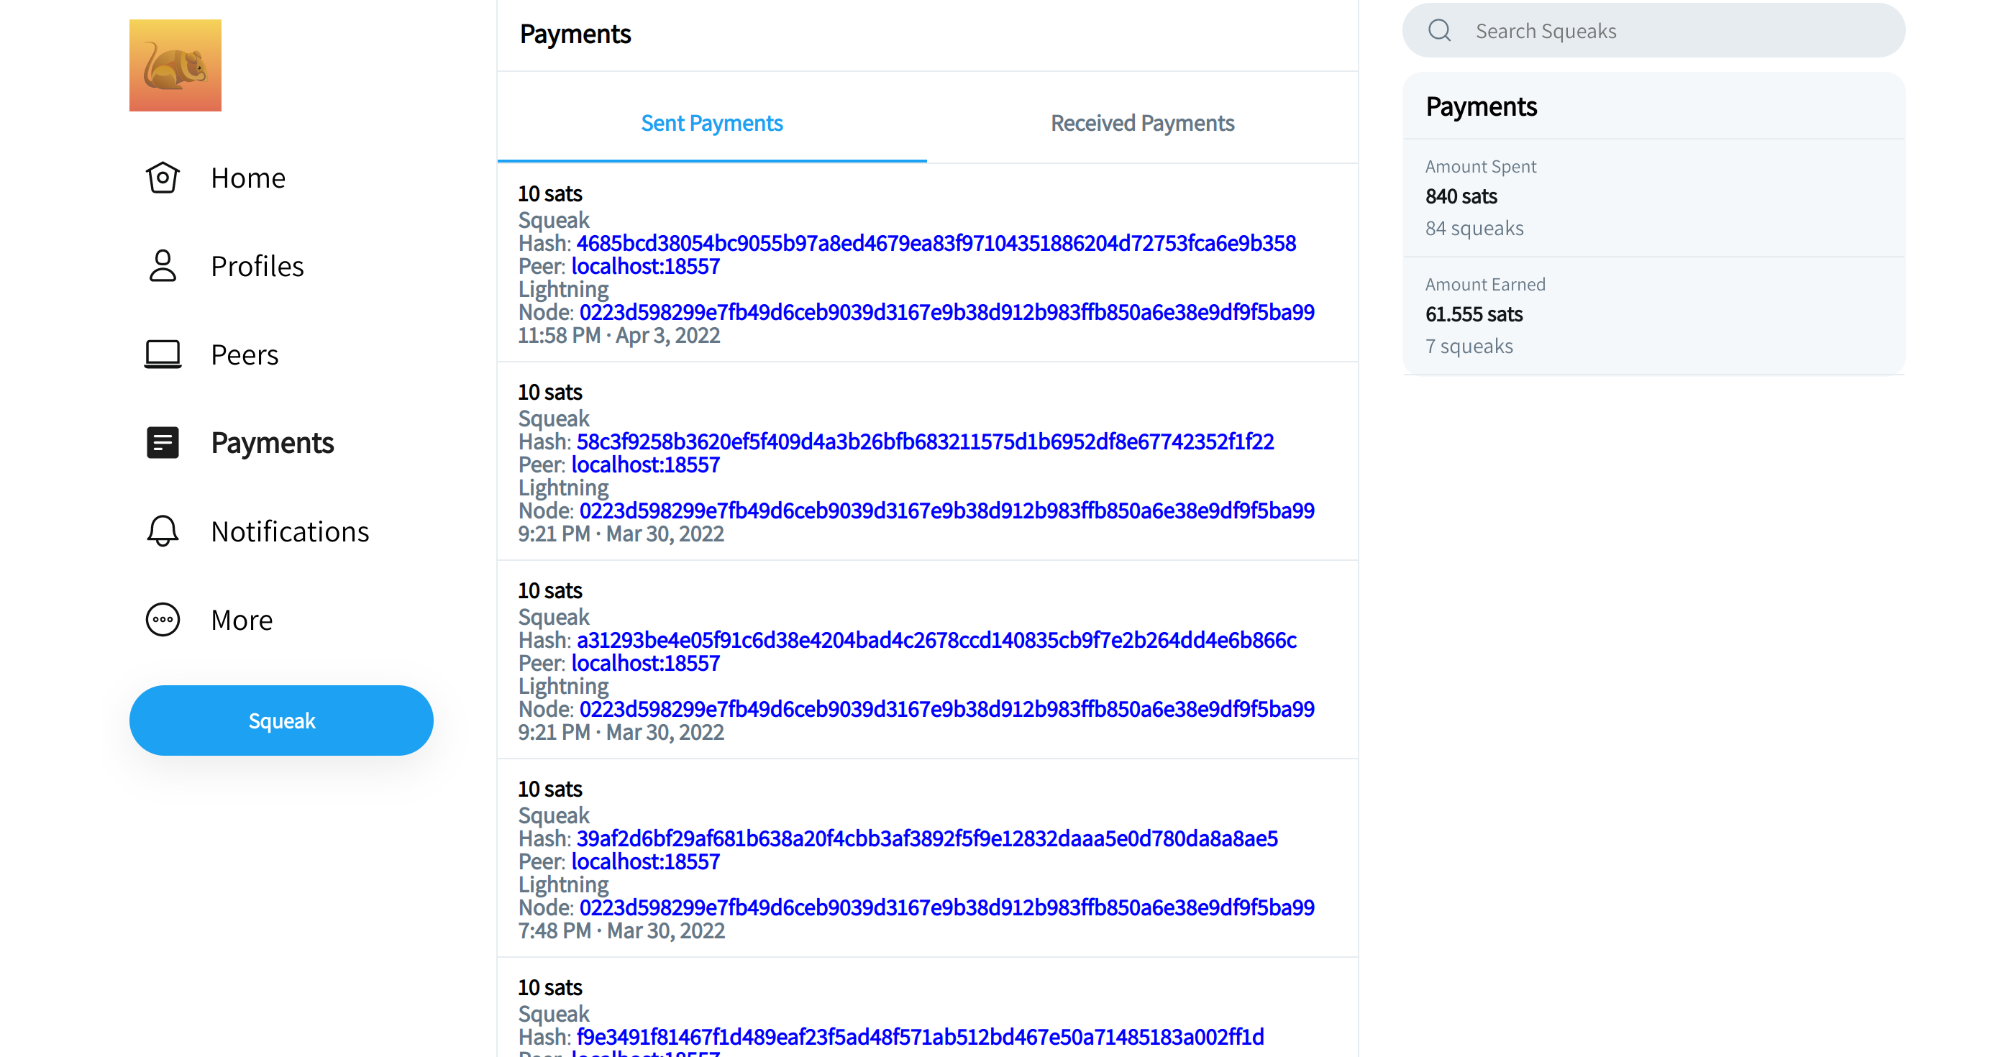Open Notifications from sidebar
2008x1057 pixels.
coord(290,531)
